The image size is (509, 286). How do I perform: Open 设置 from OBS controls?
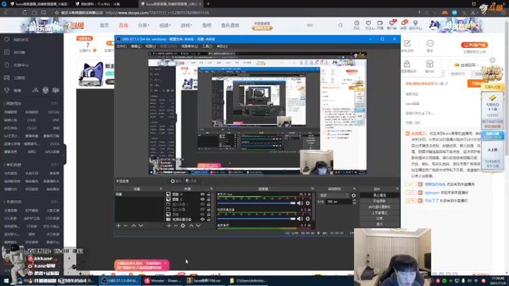(x=379, y=219)
